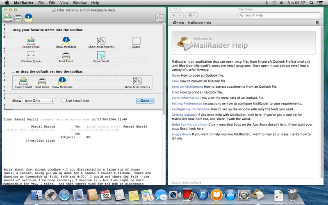Click the Export Email icon in window toolbar
This screenshot has height=205, width=328.
coord(8,18)
